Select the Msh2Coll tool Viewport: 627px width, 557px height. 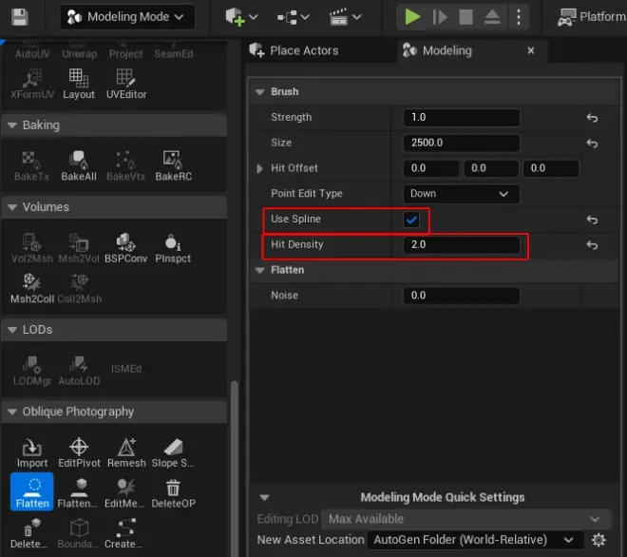(x=32, y=289)
